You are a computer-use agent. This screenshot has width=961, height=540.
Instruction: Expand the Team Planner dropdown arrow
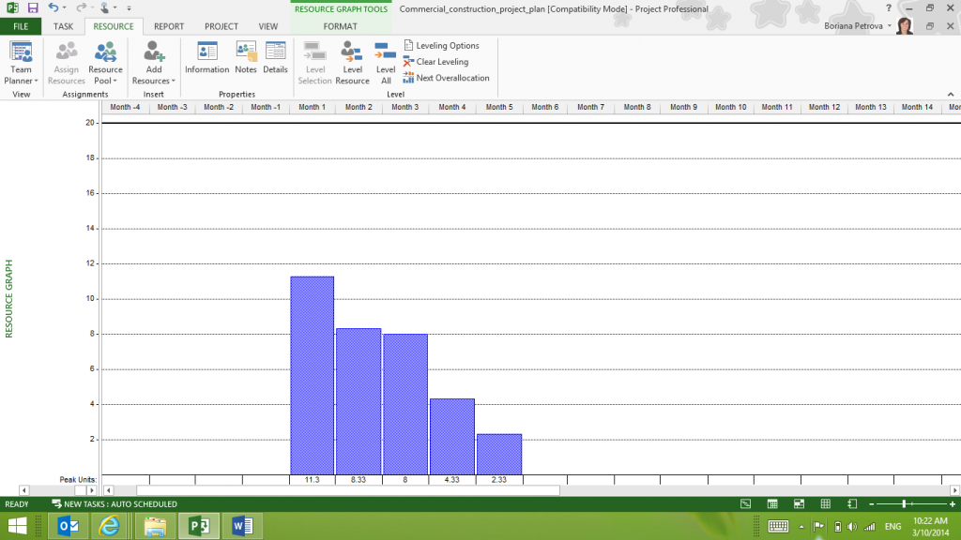click(x=37, y=81)
